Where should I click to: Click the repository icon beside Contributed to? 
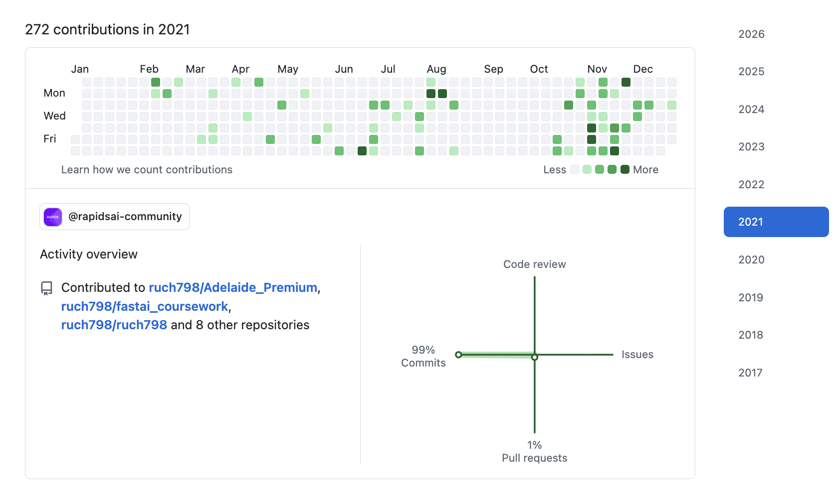point(46,288)
